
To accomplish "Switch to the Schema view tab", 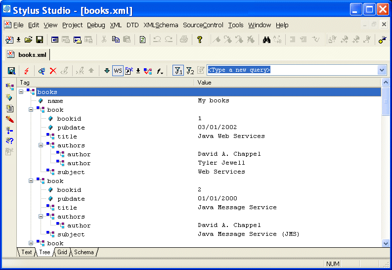I will pos(84,252).
